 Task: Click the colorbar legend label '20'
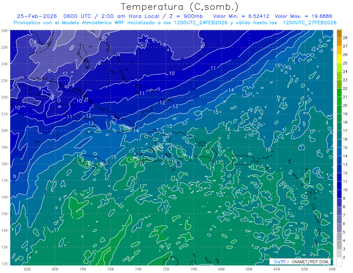tap(345, 105)
